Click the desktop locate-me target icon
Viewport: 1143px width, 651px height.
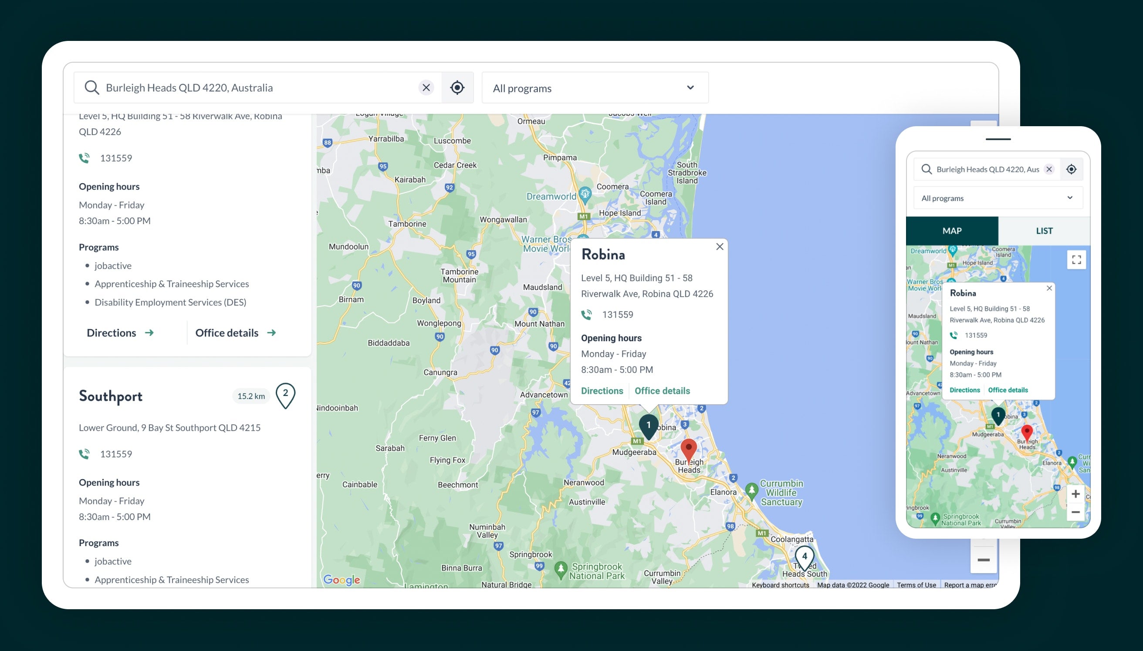tap(457, 87)
